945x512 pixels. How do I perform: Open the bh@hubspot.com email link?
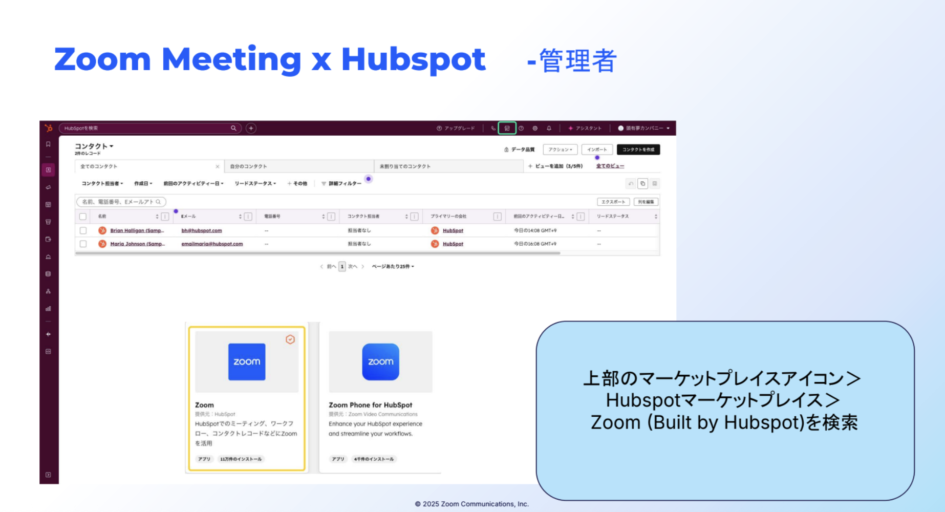(x=201, y=230)
